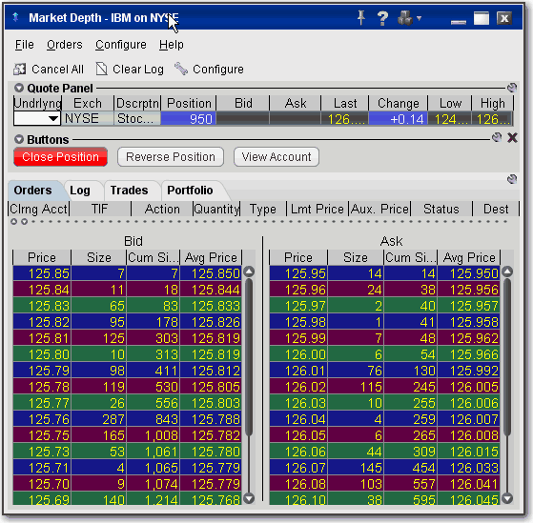Image resolution: width=533 pixels, height=523 pixels.
Task: Click the Last column header in Quote Panel
Action: click(345, 103)
